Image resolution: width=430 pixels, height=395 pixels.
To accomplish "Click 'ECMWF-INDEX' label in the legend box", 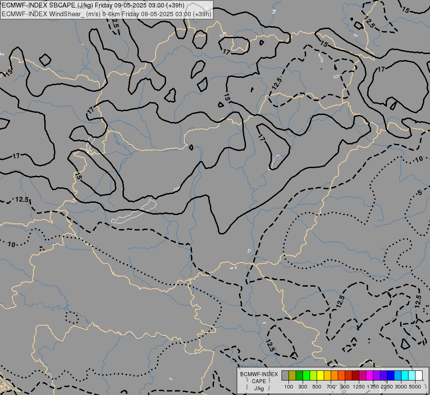I will click(x=259, y=374).
